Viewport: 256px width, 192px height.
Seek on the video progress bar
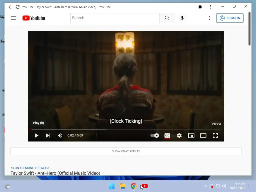[126, 129]
